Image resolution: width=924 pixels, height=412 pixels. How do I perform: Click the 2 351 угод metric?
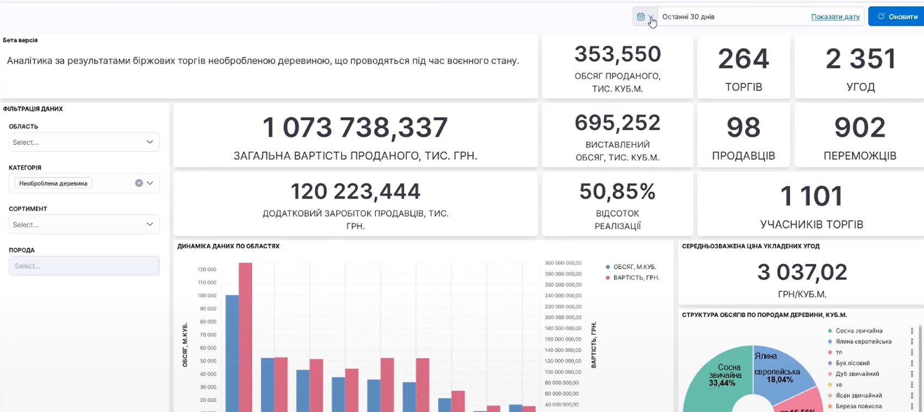(x=860, y=67)
